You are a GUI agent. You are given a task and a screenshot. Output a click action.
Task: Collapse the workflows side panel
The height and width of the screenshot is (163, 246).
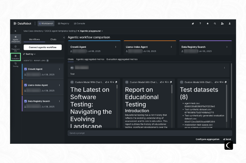[x=64, y=37]
